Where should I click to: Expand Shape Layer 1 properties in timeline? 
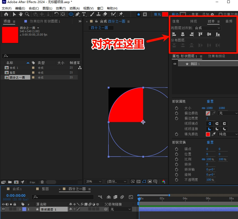[x=20, y=209]
